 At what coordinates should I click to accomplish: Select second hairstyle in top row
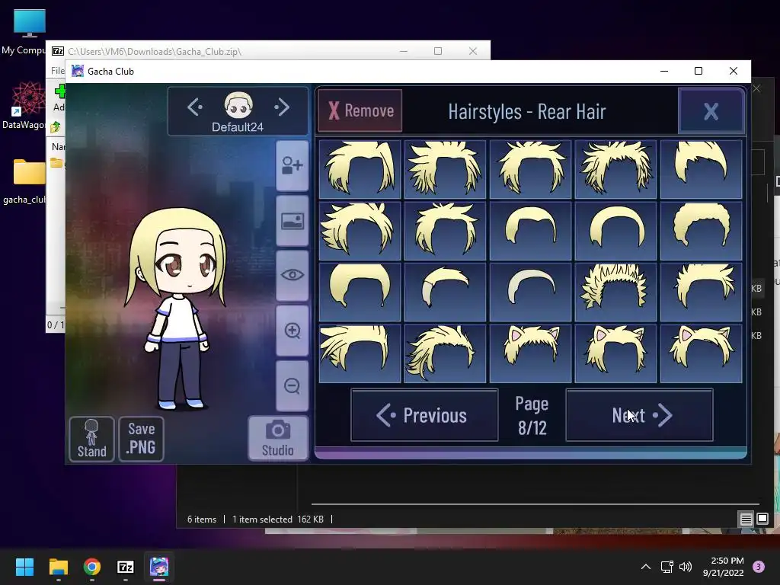(445, 169)
